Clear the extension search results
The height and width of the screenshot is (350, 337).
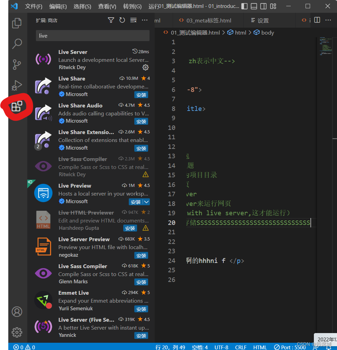(133, 20)
